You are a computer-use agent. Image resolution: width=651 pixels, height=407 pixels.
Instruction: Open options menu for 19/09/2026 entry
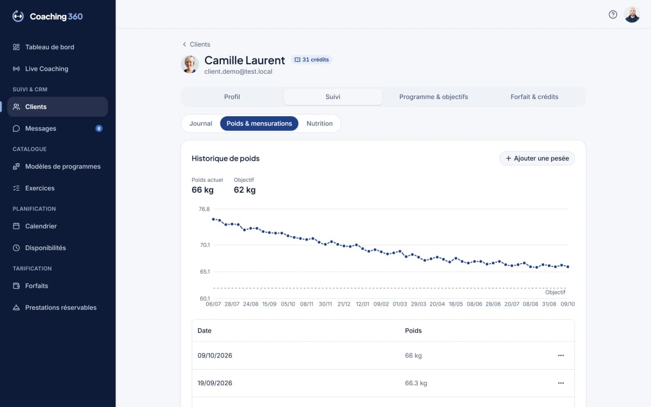click(x=561, y=383)
